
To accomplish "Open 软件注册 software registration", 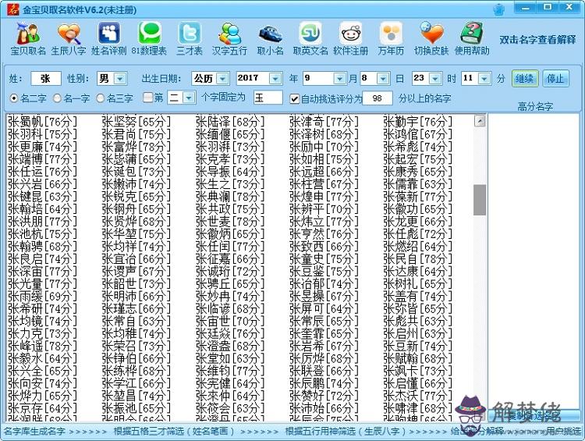I will (x=351, y=39).
